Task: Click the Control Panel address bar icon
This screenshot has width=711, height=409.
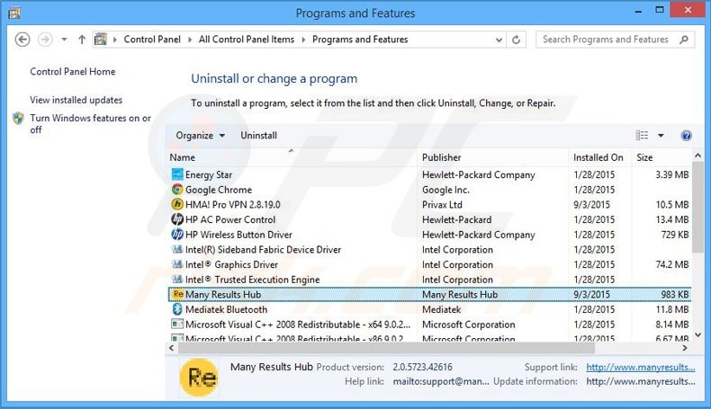Action: pyautogui.click(x=100, y=40)
